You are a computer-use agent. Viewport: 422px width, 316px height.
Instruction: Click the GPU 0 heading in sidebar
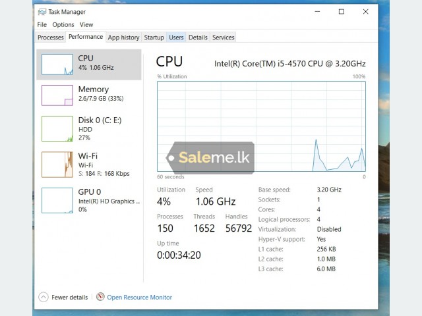point(90,192)
